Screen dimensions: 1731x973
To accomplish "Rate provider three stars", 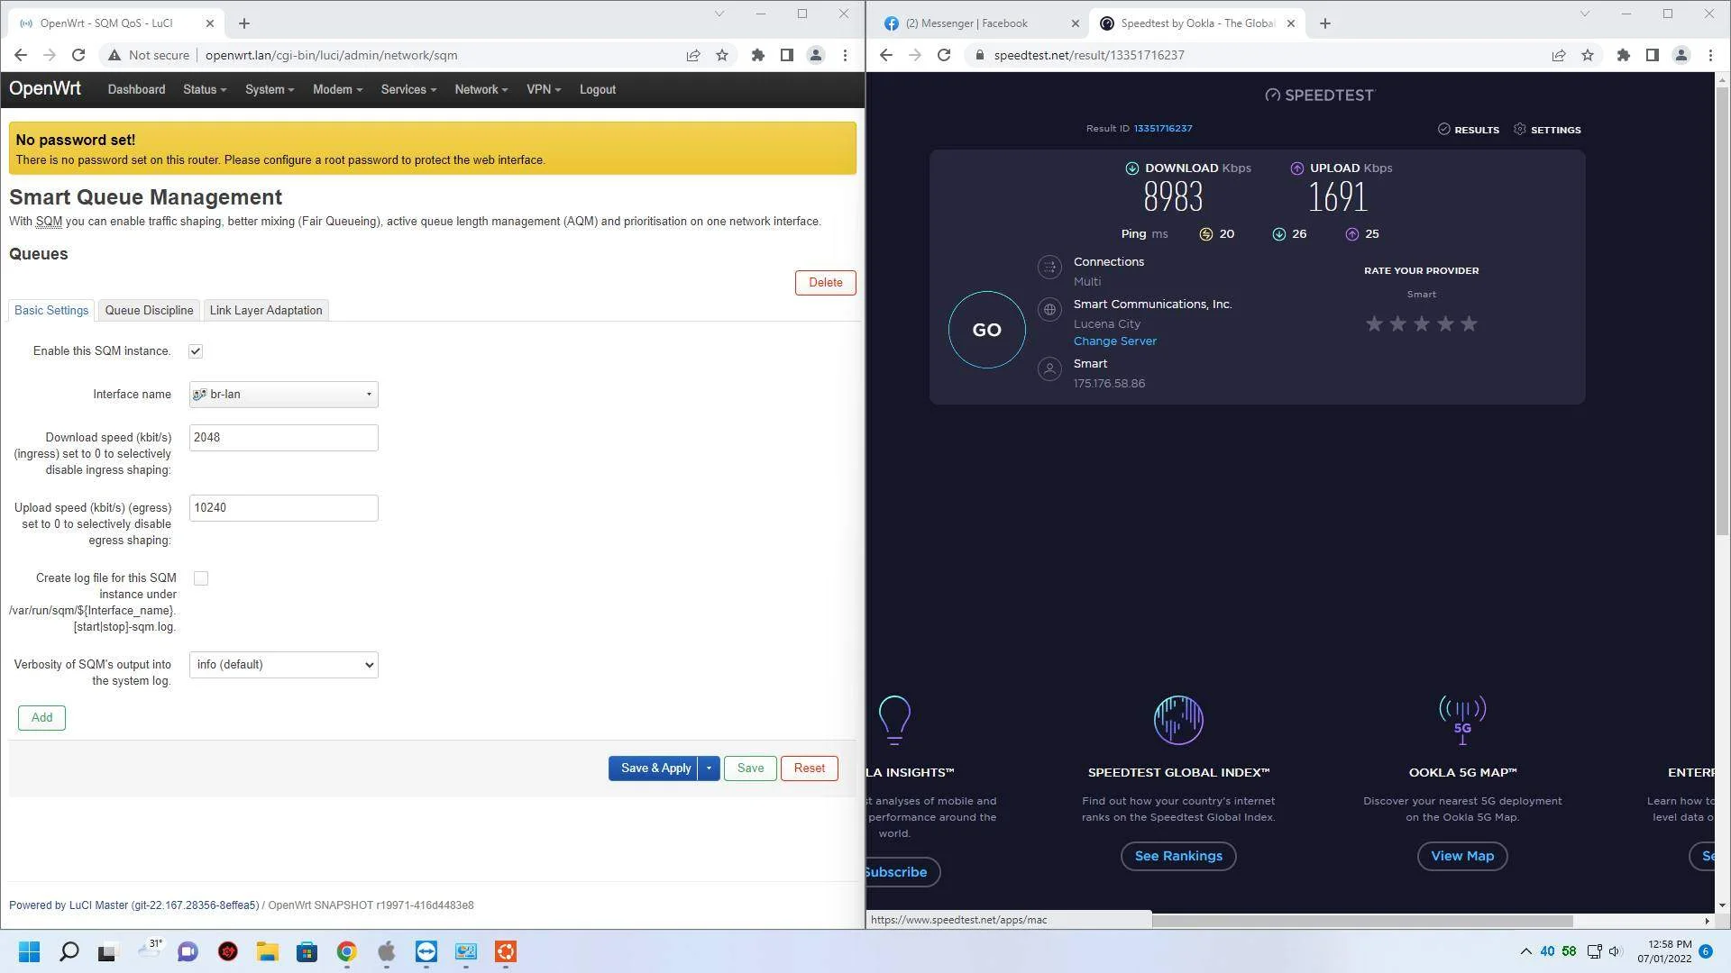I will (1422, 323).
